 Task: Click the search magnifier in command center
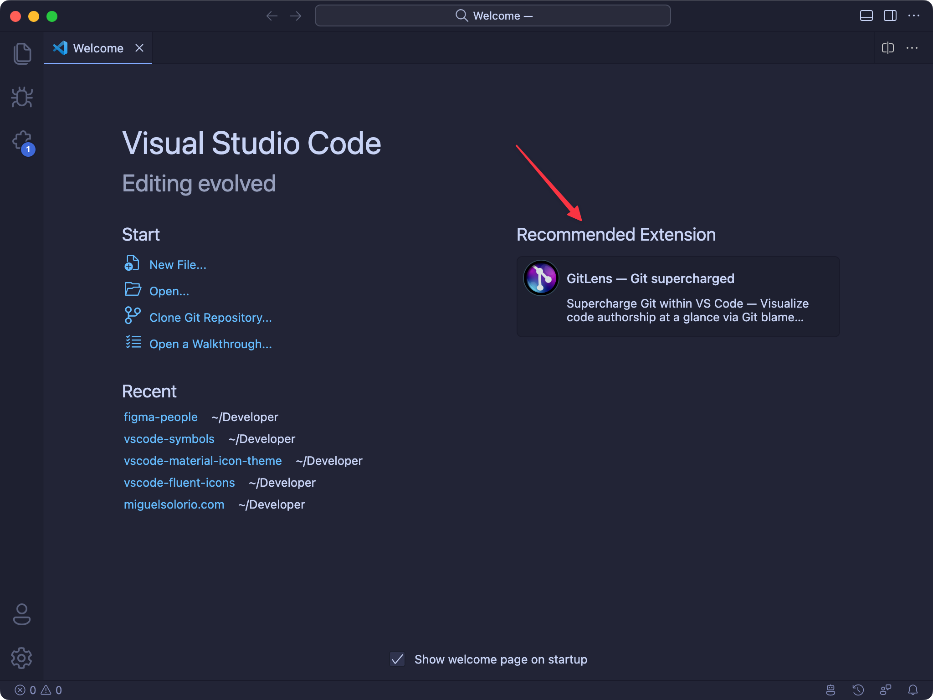(x=461, y=15)
